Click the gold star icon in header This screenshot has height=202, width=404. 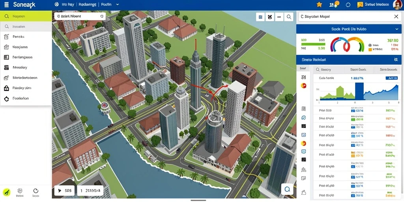[x=319, y=5]
